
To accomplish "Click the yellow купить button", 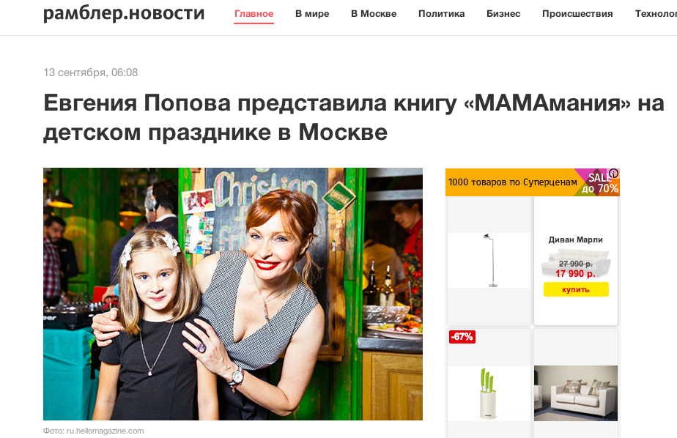I will (576, 289).
